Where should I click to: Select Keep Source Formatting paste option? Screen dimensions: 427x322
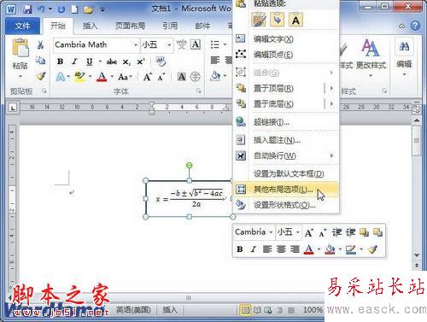point(259,20)
